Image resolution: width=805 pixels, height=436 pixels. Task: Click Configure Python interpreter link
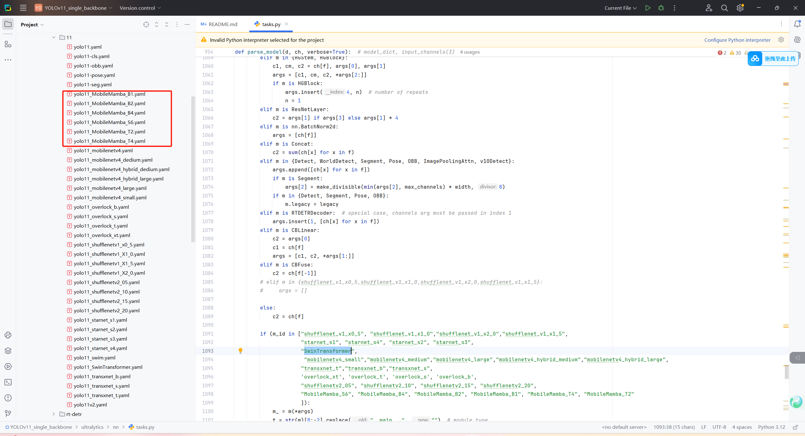pos(737,40)
